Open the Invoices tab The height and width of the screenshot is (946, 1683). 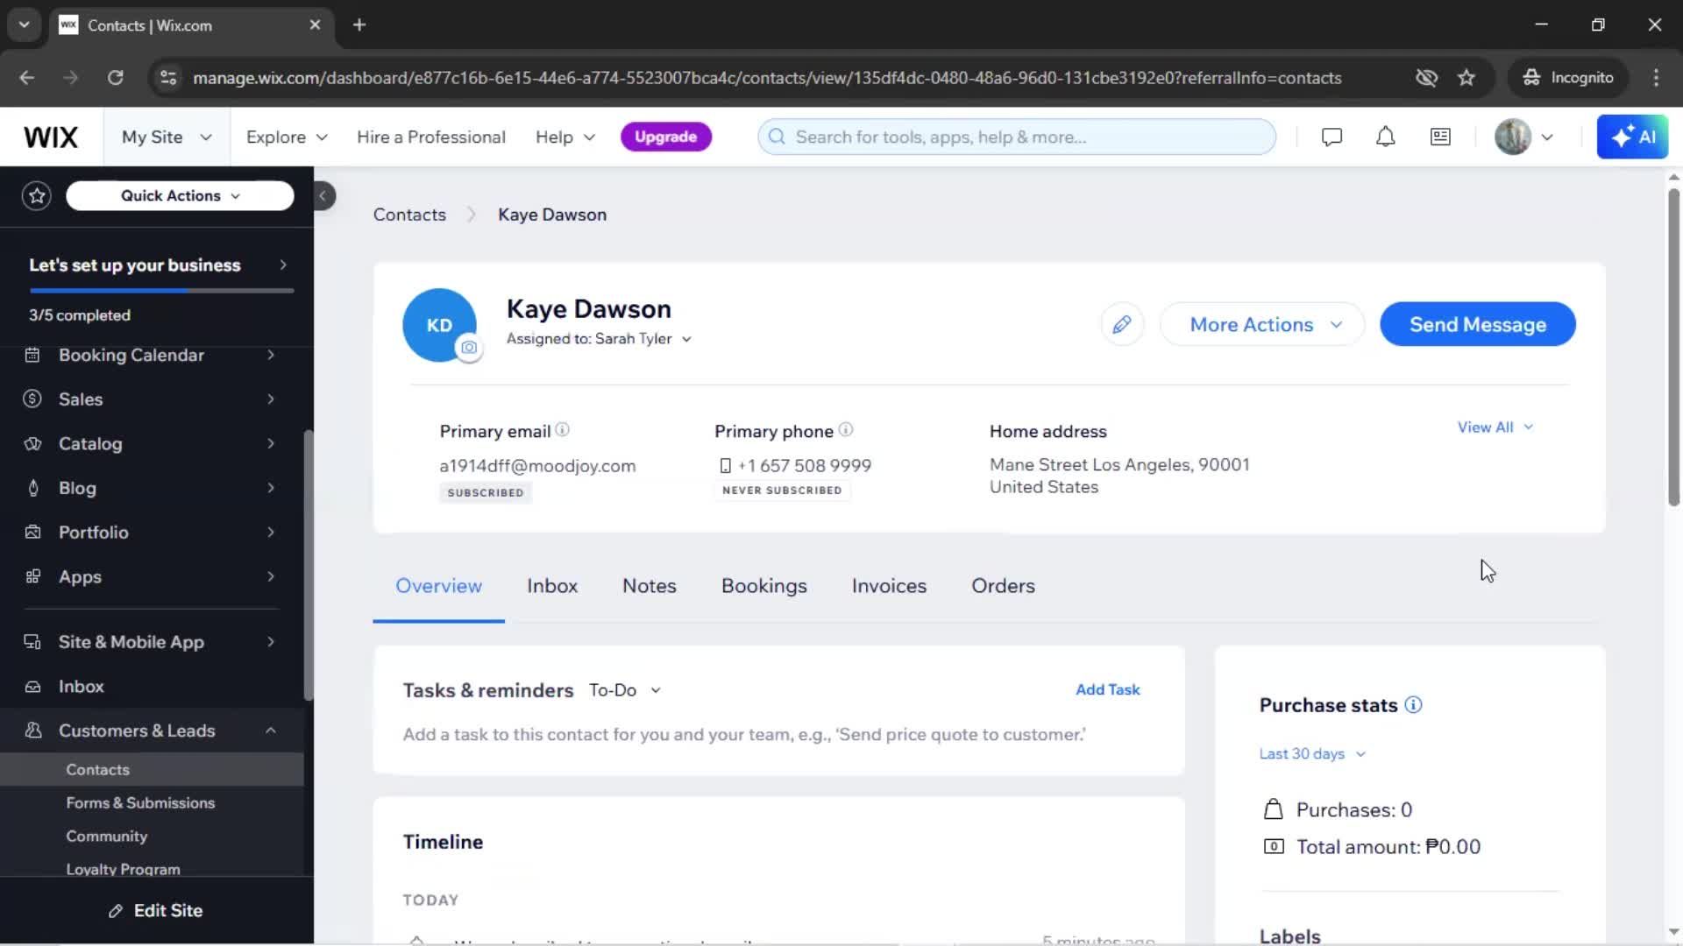pyautogui.click(x=889, y=586)
